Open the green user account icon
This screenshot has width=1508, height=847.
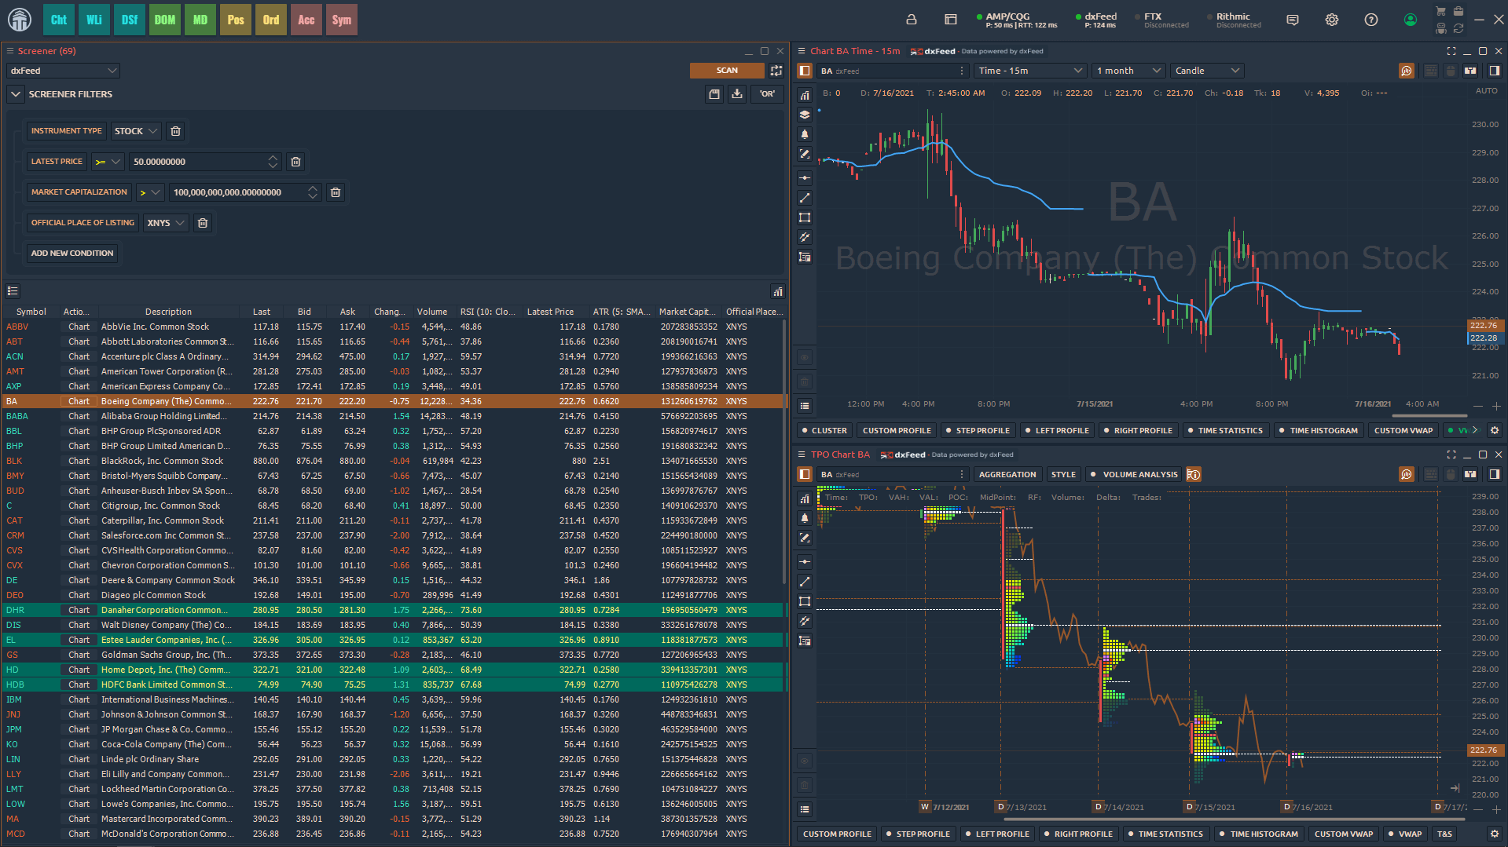1411,20
